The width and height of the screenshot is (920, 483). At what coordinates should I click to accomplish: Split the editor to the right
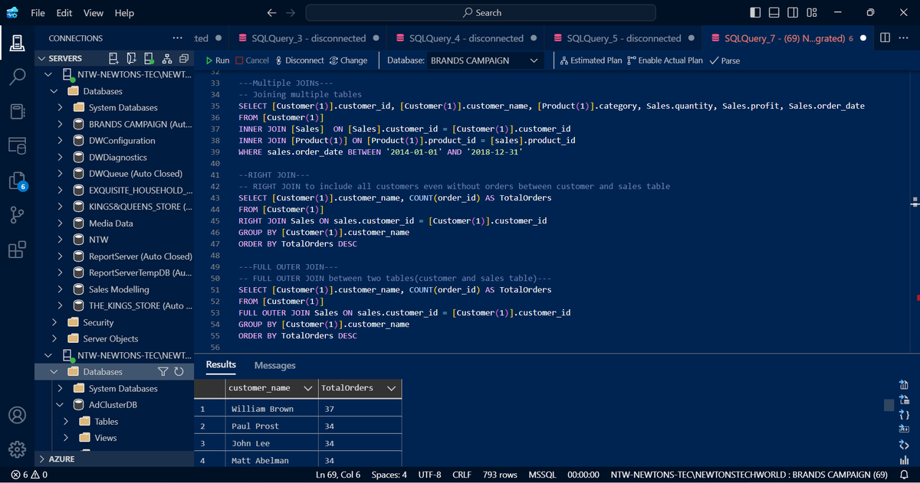point(885,38)
